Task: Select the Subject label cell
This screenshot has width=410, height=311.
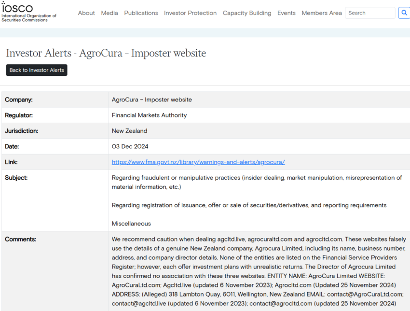Action: (x=55, y=200)
